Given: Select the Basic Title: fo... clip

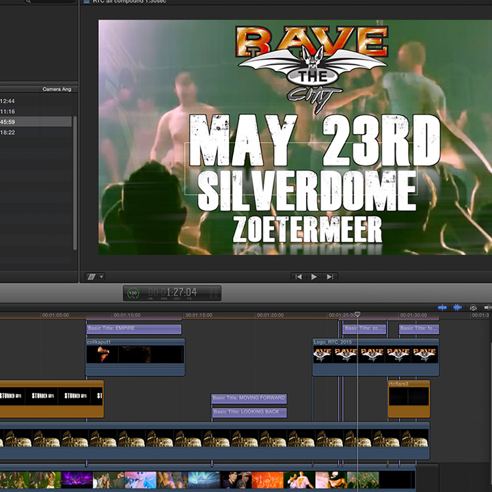Looking at the screenshot, I should [x=419, y=329].
